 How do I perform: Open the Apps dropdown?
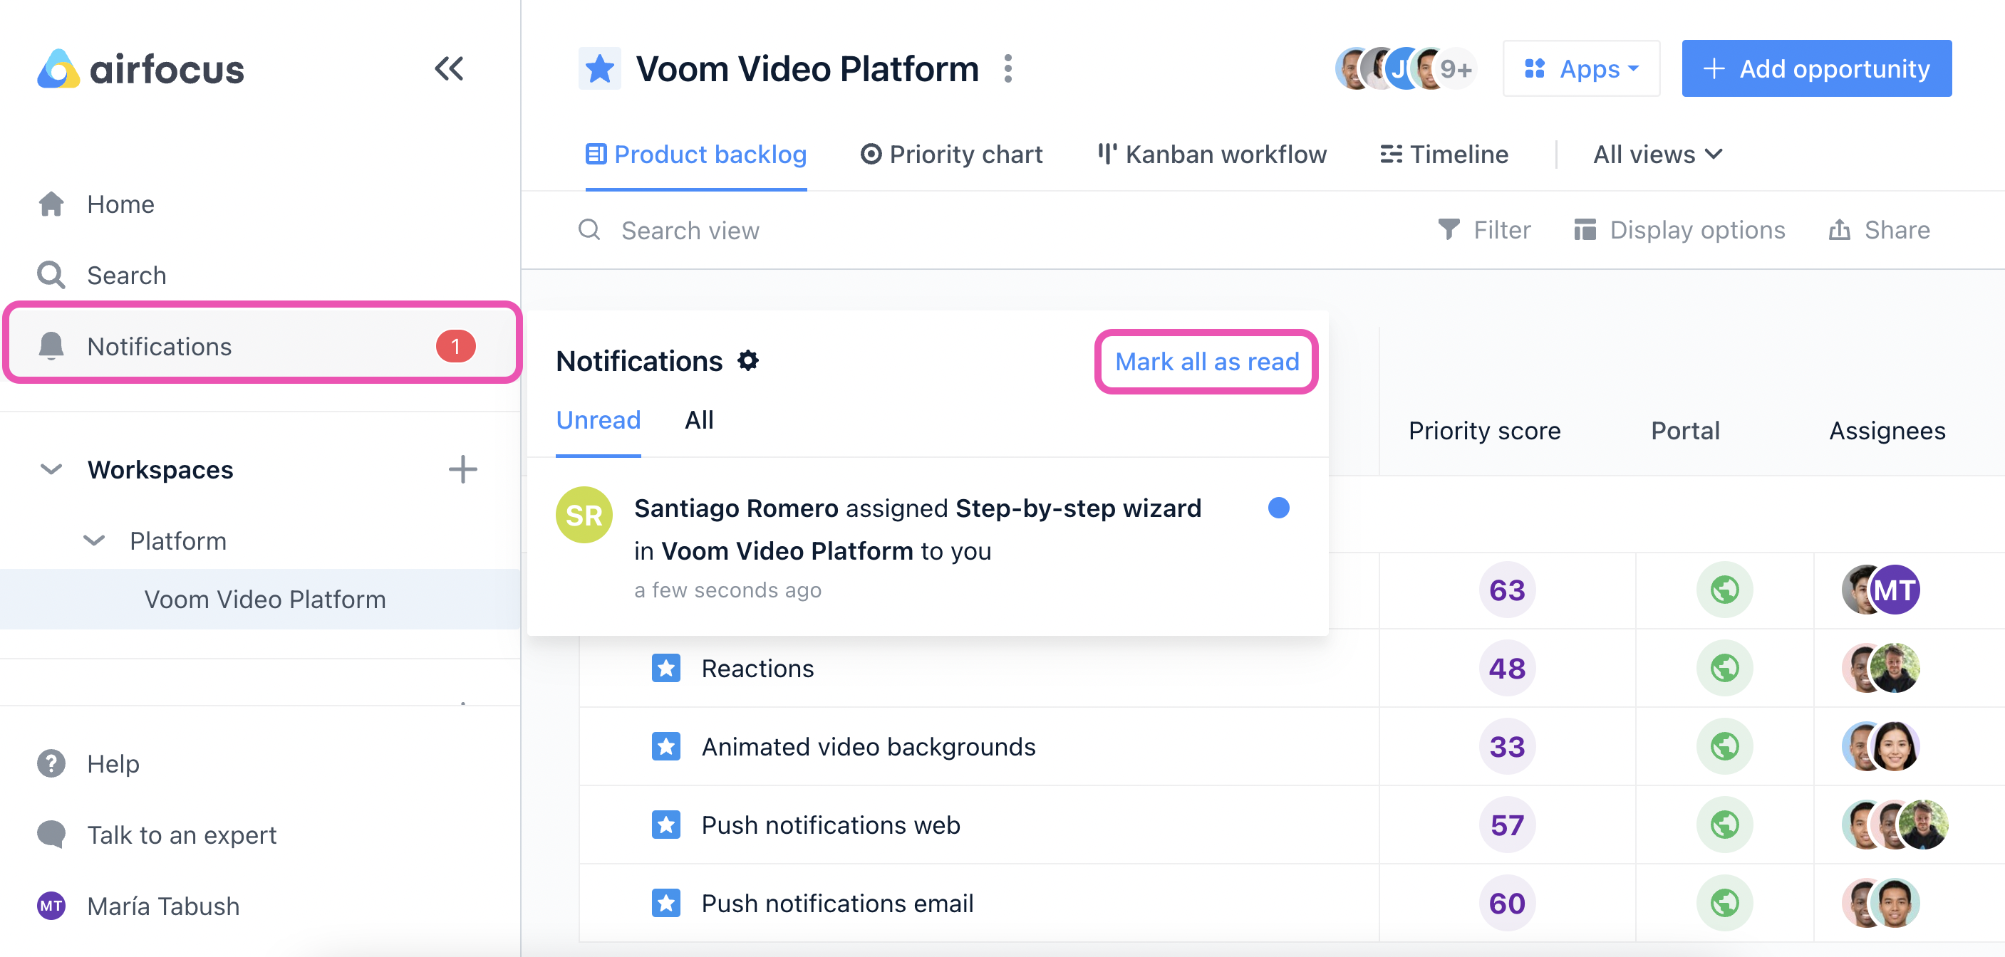[1581, 69]
